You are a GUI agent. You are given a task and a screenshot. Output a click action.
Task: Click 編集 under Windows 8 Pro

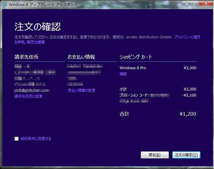(123, 74)
